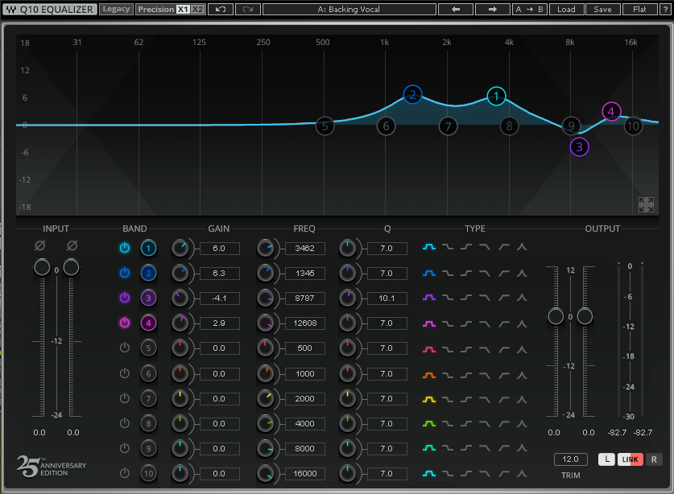The image size is (674, 494).
Task: Turn off band 4 power button
Action: tap(125, 323)
